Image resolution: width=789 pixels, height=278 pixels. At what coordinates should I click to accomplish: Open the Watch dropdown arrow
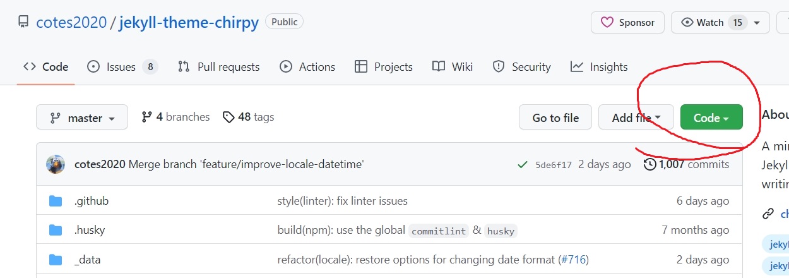[x=756, y=23]
